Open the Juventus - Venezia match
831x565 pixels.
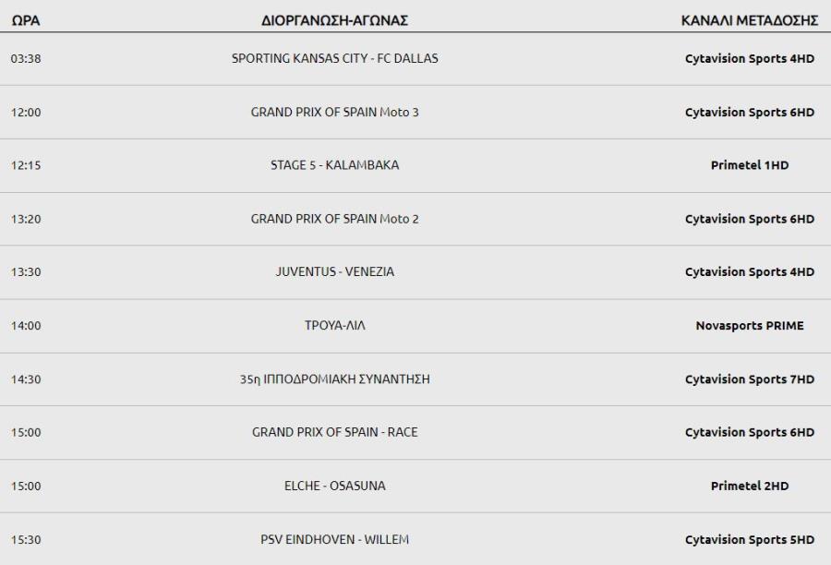point(335,272)
